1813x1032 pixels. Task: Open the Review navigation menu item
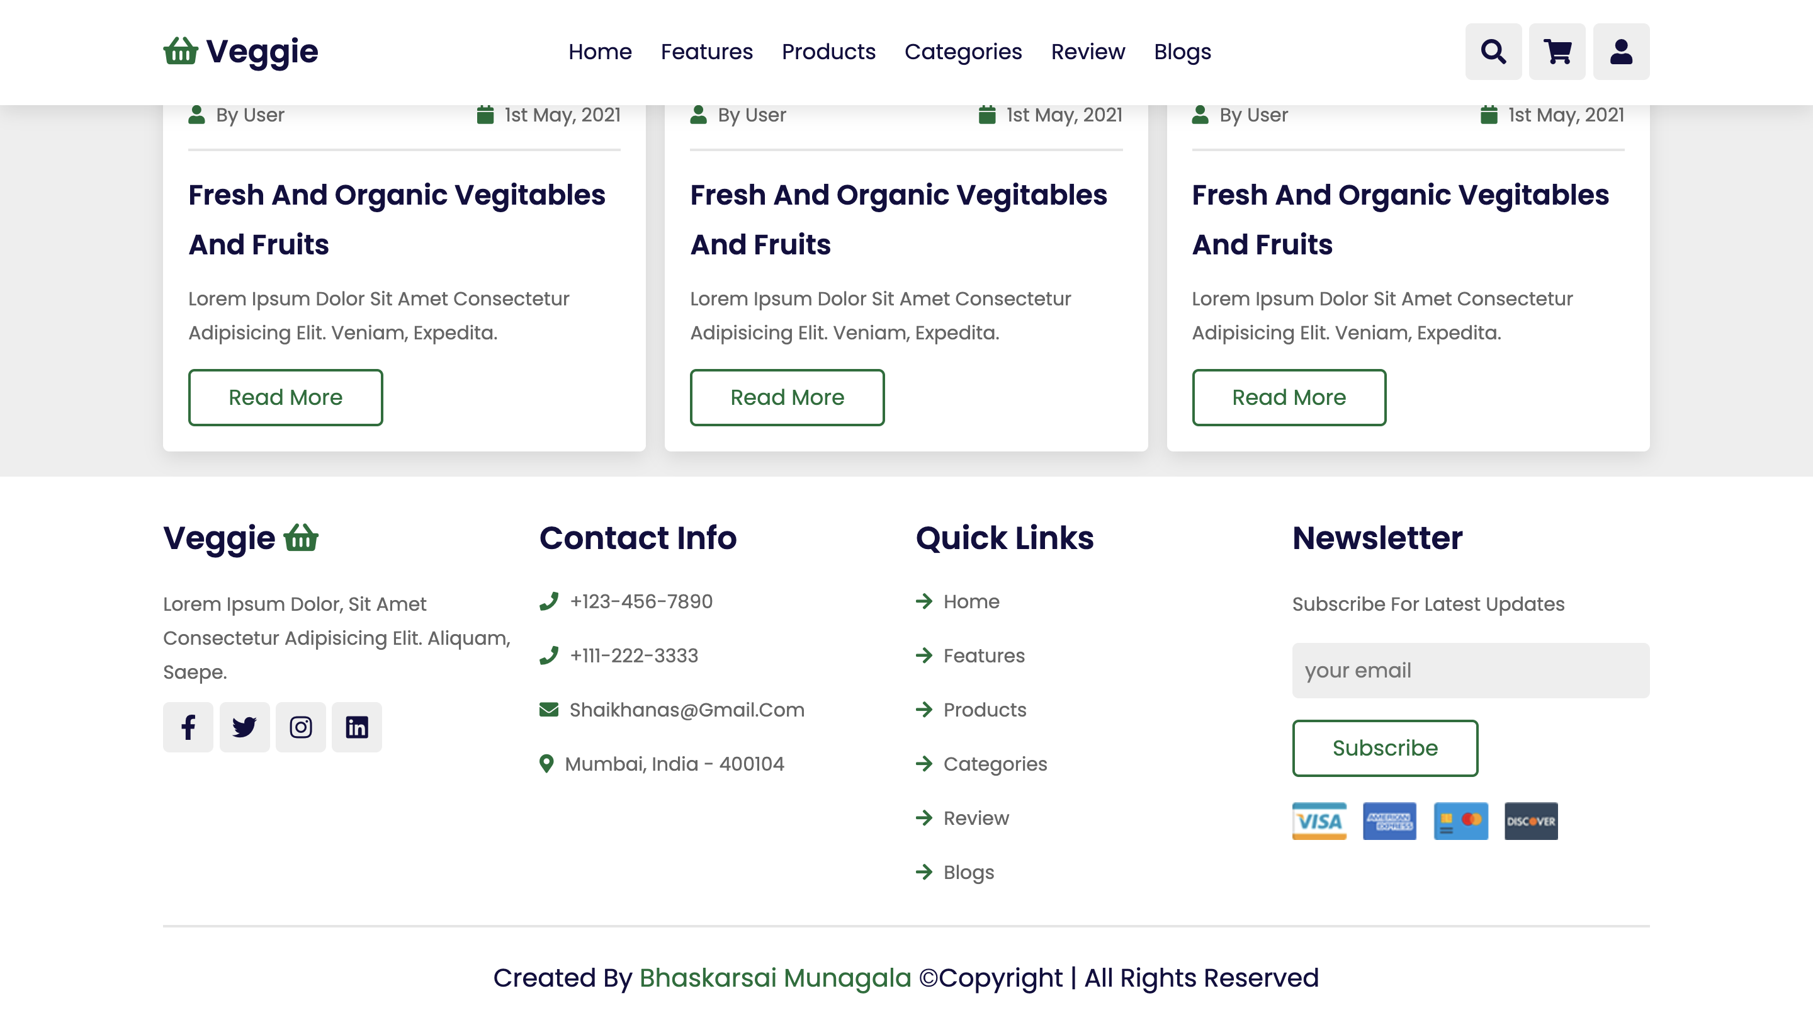click(x=1088, y=52)
